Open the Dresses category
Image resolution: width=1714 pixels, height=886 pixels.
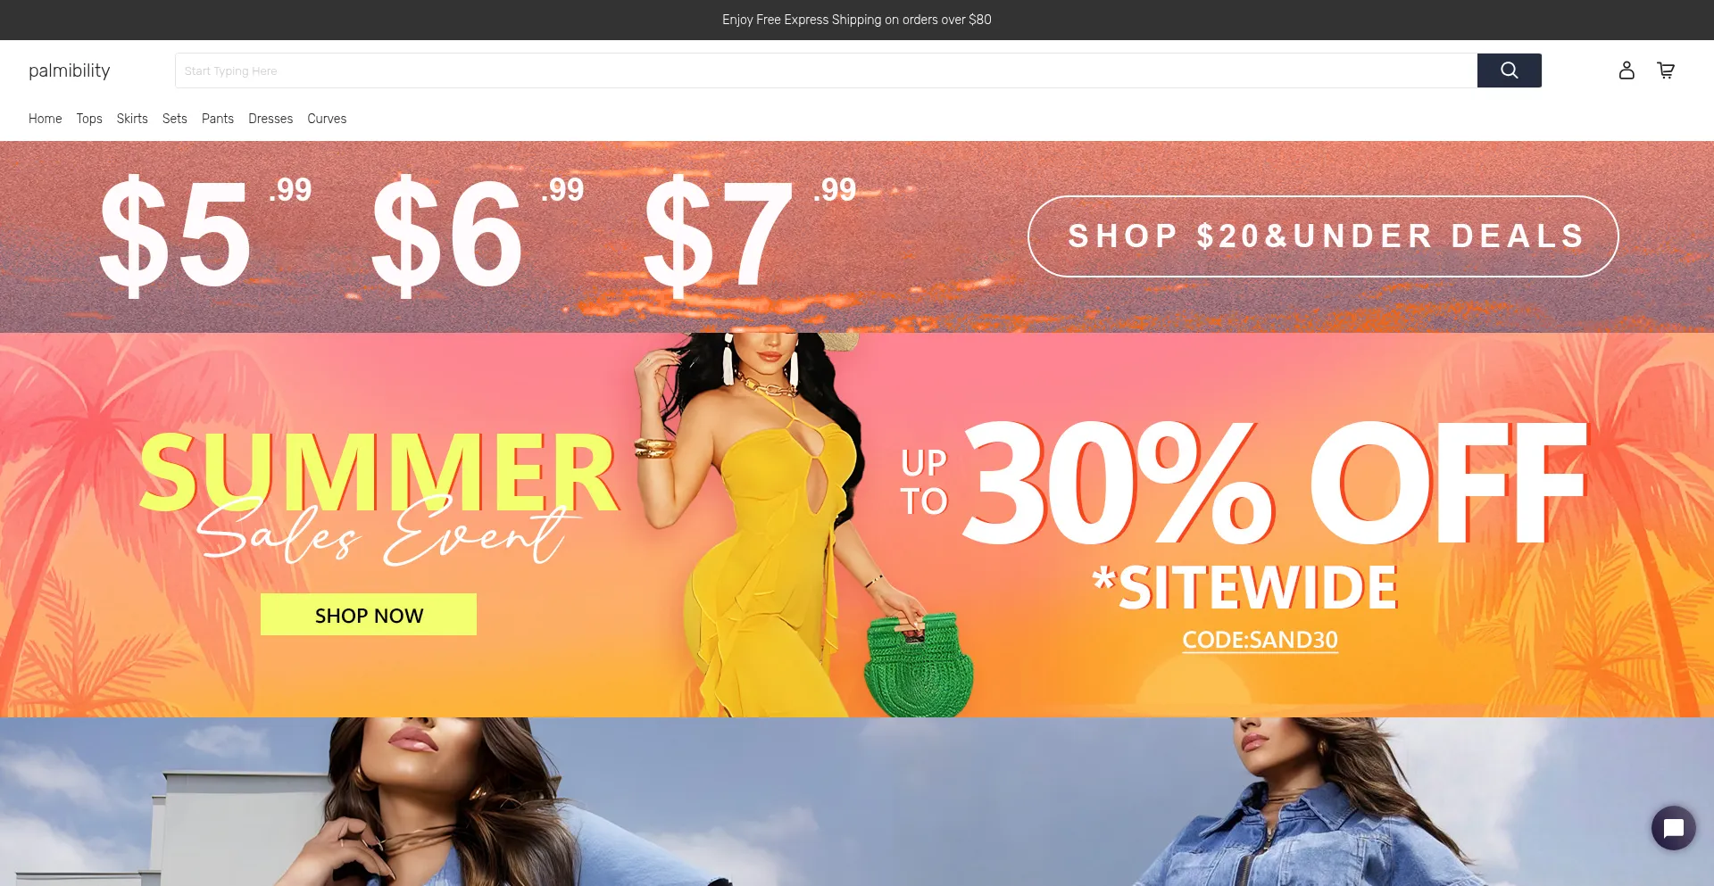tap(270, 119)
